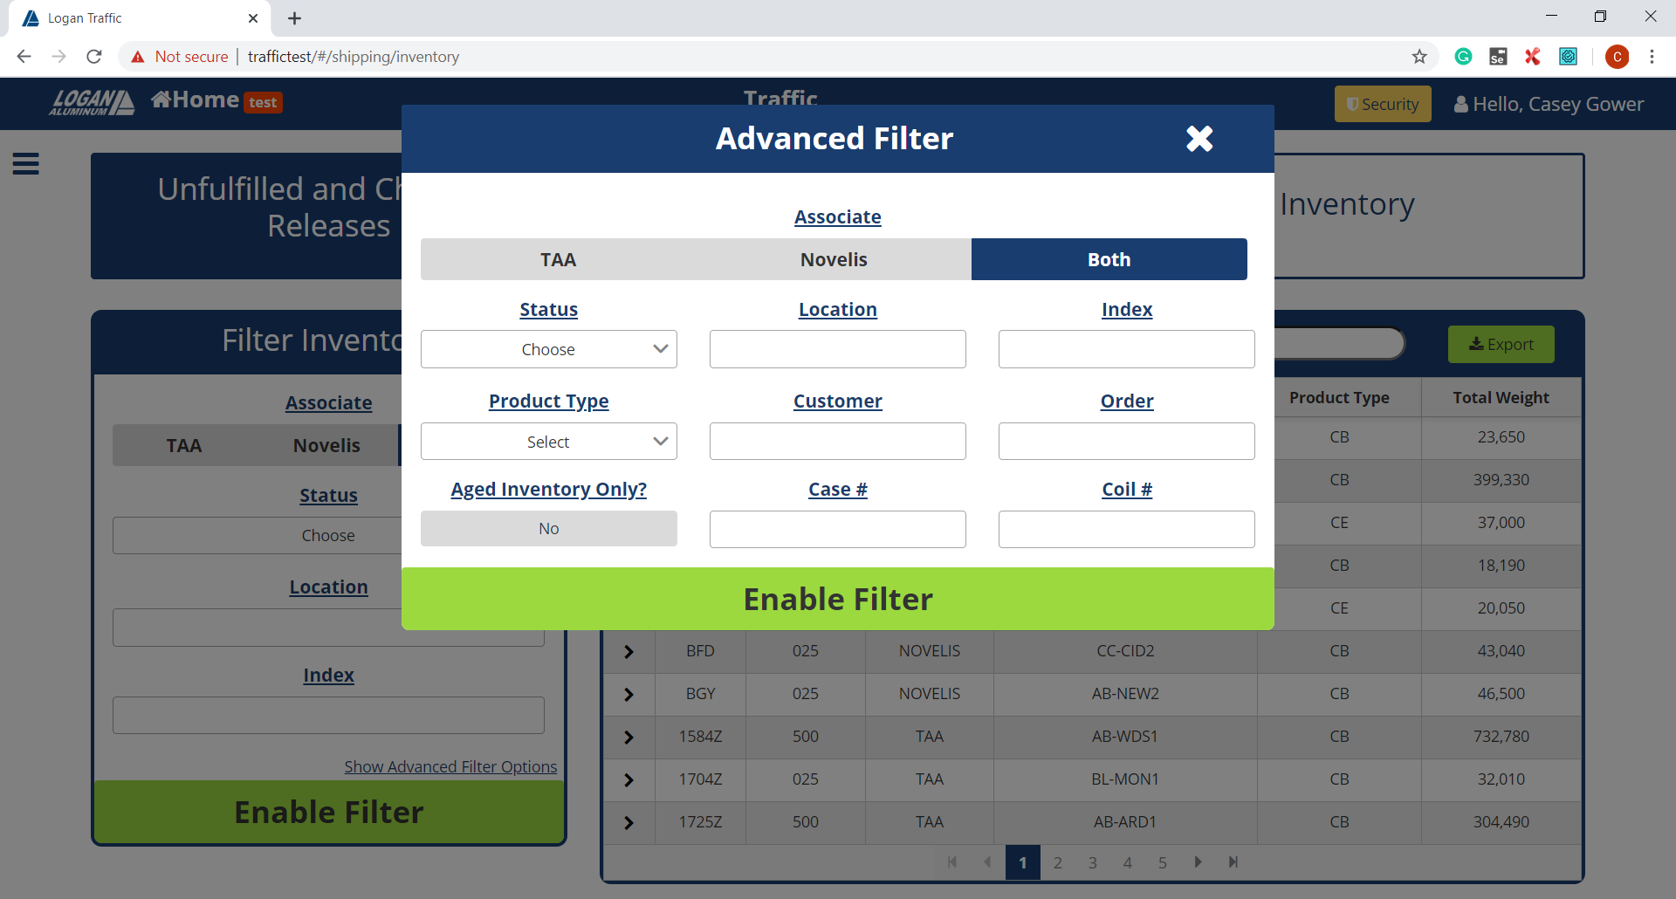The width and height of the screenshot is (1676, 899).
Task: Open the Inventory tab
Action: point(1429,216)
